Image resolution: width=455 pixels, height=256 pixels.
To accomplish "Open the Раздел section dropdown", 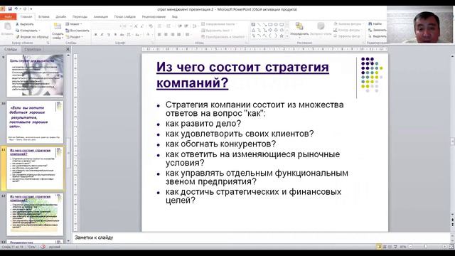I will pyautogui.click(x=74, y=37).
